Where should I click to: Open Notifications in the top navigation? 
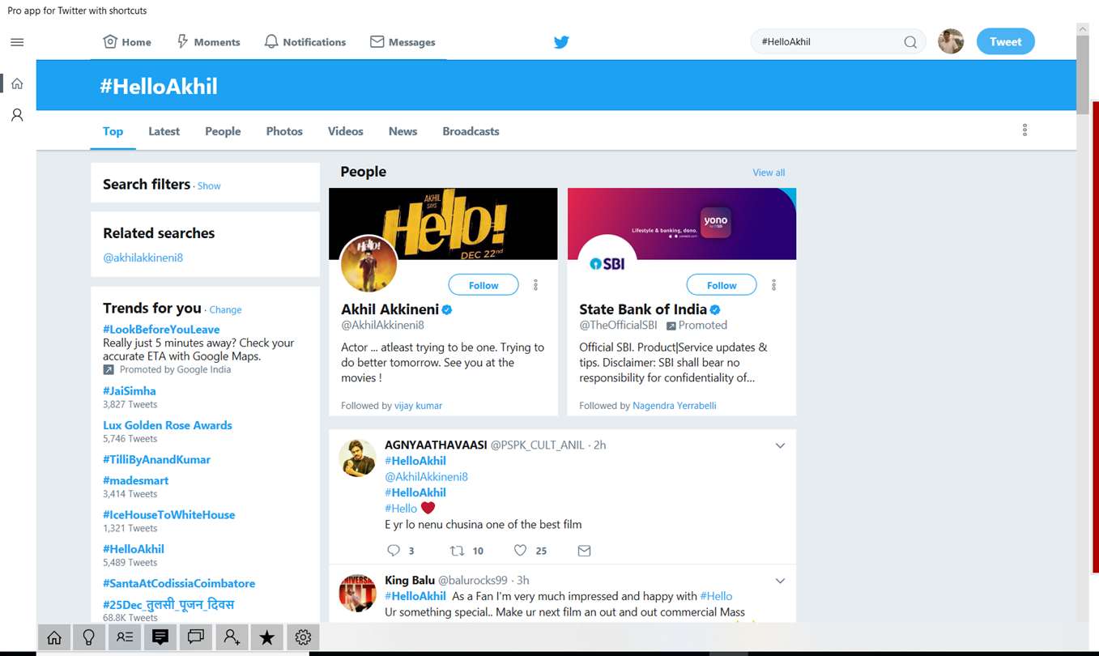click(x=305, y=42)
